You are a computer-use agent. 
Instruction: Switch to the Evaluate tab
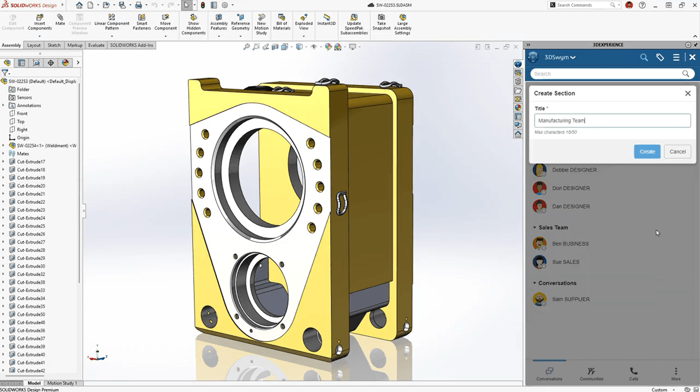(x=96, y=45)
